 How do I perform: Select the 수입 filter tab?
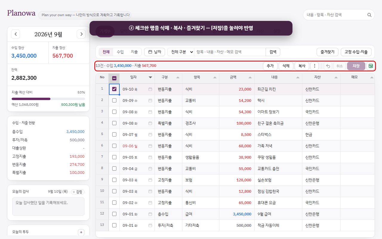coord(120,52)
